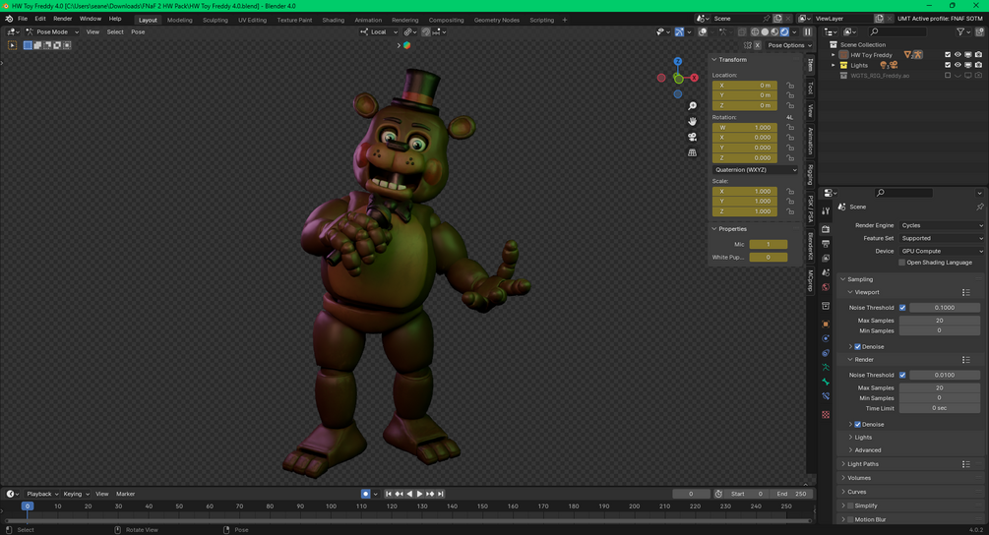
Task: Open the View Layer properties tab icon
Action: [826, 258]
